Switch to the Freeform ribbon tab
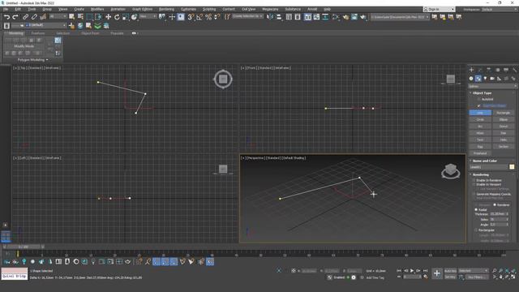Viewport: 519px width, 292px height. tap(38, 33)
